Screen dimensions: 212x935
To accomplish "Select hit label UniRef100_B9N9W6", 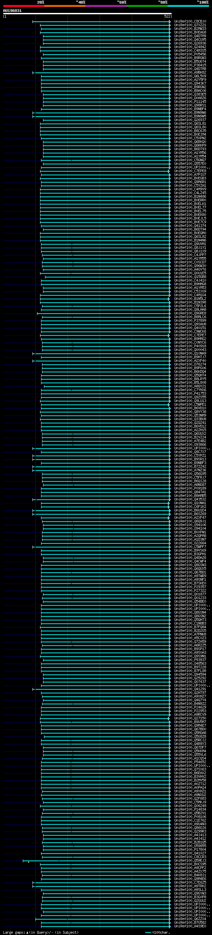I will (190, 112).
